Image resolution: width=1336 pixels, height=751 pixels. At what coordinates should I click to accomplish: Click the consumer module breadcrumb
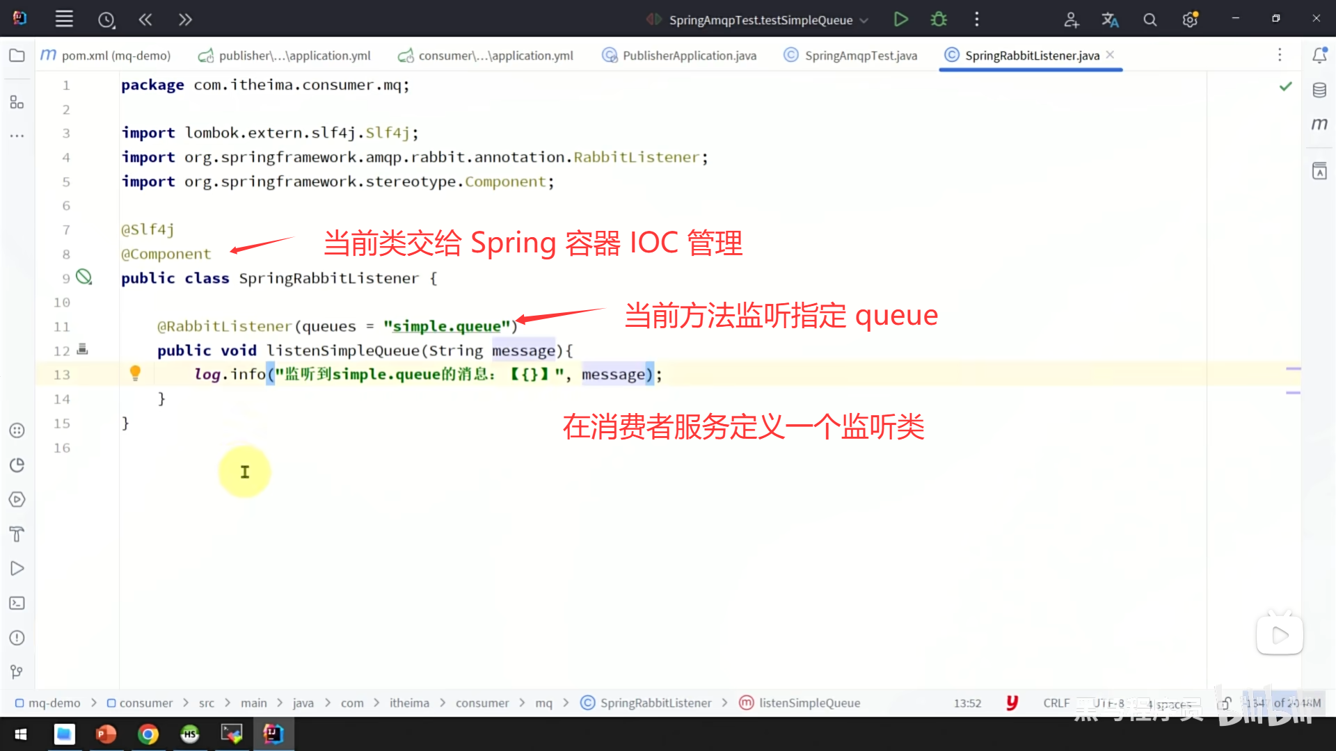coord(145,703)
